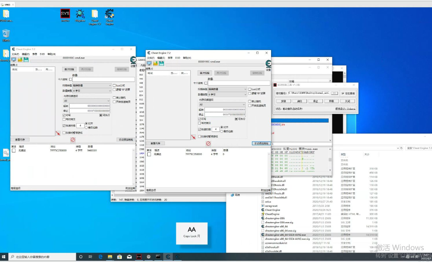This screenshot has height=262, width=432.
Task: Select Recycle Bin desktop icon
Action: click(x=6, y=35)
